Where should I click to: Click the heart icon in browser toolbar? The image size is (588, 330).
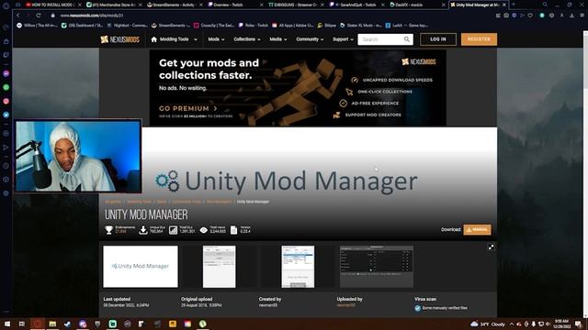tap(530, 16)
